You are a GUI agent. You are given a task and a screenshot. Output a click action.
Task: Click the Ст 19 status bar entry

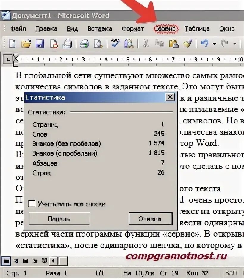[x=169, y=273]
